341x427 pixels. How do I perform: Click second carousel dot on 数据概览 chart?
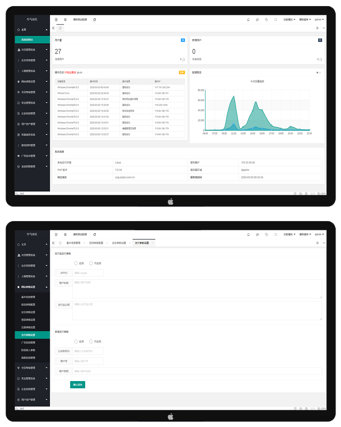click(x=320, y=72)
